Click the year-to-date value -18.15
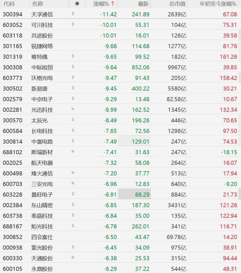The image size is (241, 273). tap(229, 152)
